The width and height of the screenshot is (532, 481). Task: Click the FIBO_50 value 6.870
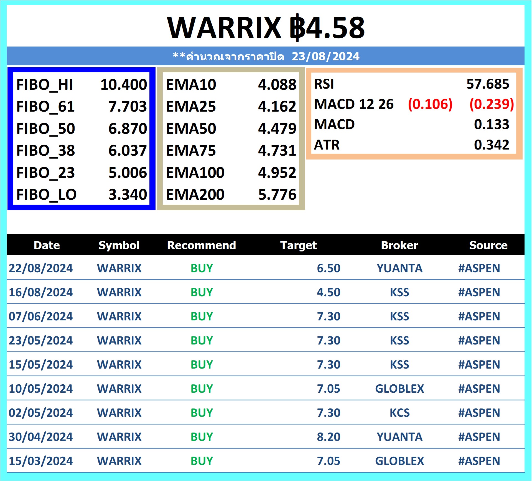(x=128, y=128)
